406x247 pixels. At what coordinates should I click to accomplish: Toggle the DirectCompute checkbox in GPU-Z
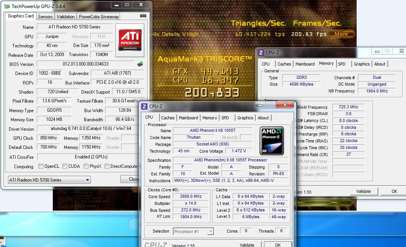[107, 166]
